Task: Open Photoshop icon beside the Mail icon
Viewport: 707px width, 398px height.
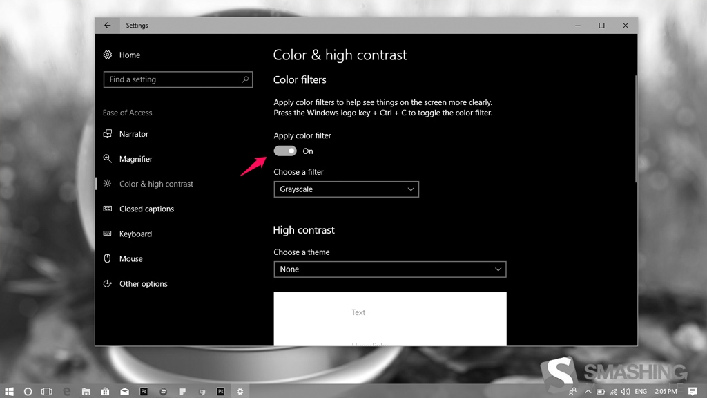Action: pos(144,391)
